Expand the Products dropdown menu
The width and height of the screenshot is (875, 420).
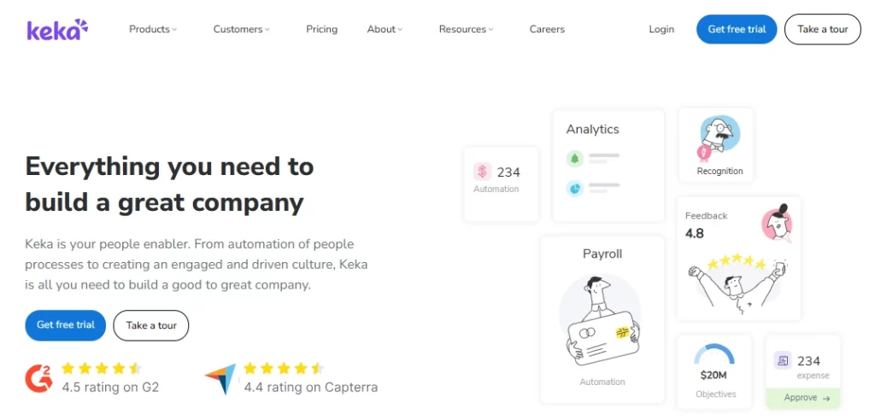pos(153,29)
